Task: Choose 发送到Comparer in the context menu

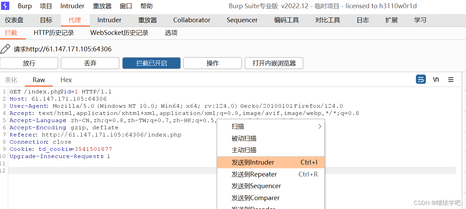Action: (271, 198)
